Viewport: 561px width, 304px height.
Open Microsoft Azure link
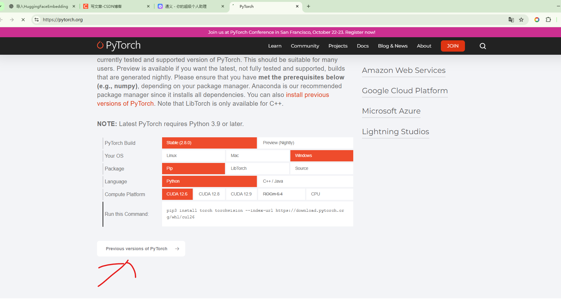point(391,111)
